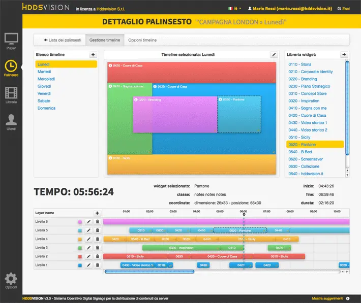Edit Livello 1 with pencil icon
The width and height of the screenshot is (361, 303).
tap(88, 265)
